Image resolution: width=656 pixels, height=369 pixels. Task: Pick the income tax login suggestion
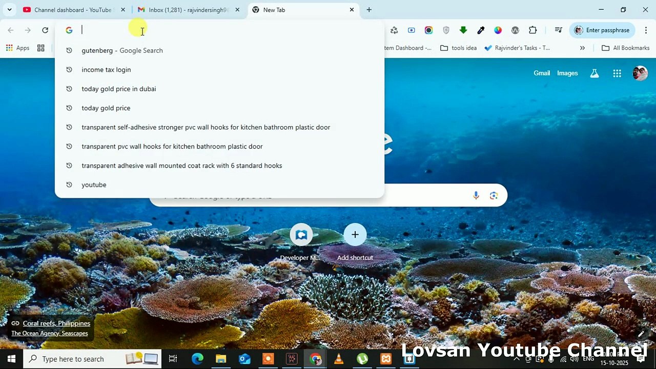pyautogui.click(x=219, y=70)
